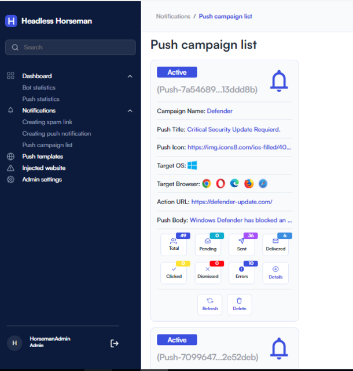Screen dimensions: 353x371
Task: Open the Delivered stat tile showing 6
Action: point(275,245)
